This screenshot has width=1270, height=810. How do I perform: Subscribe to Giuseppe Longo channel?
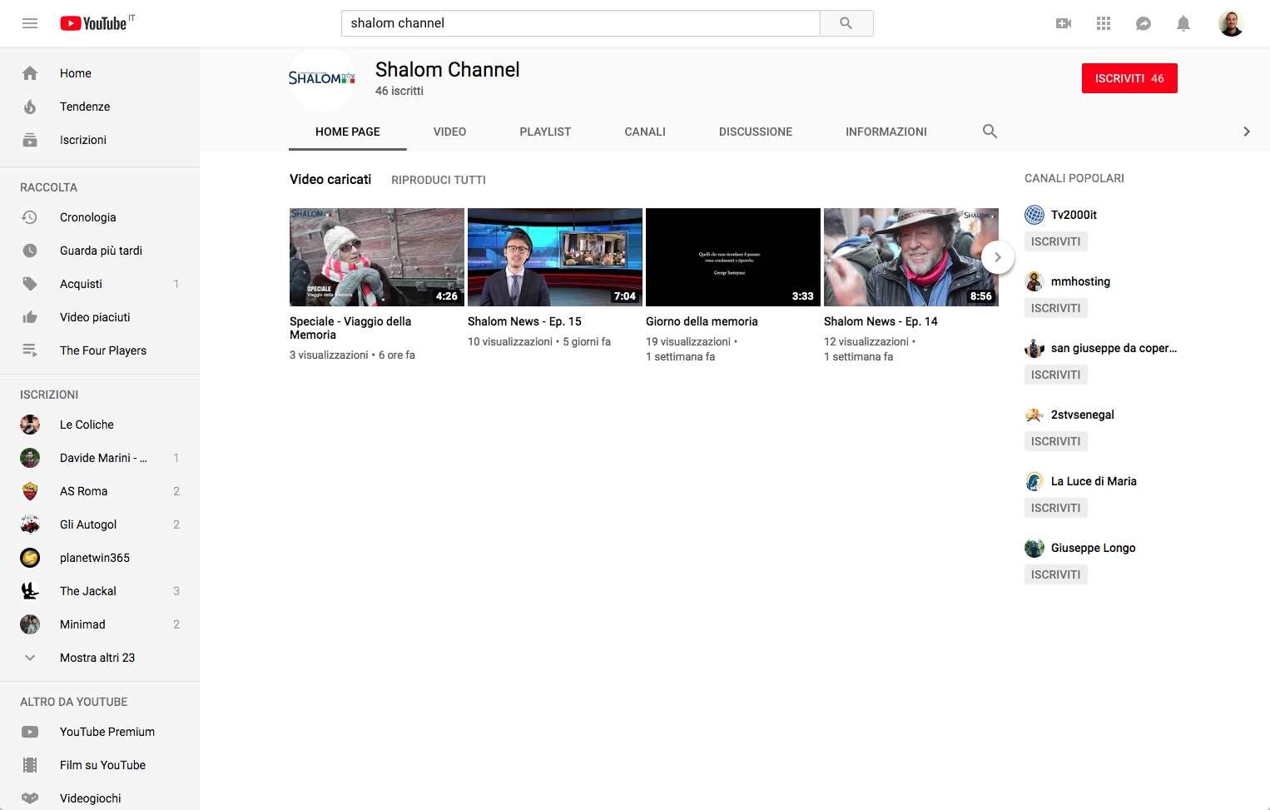[1055, 574]
